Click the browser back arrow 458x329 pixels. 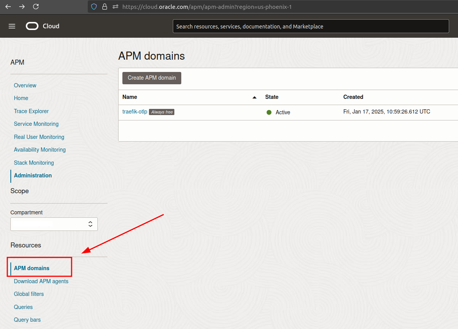coord(8,7)
